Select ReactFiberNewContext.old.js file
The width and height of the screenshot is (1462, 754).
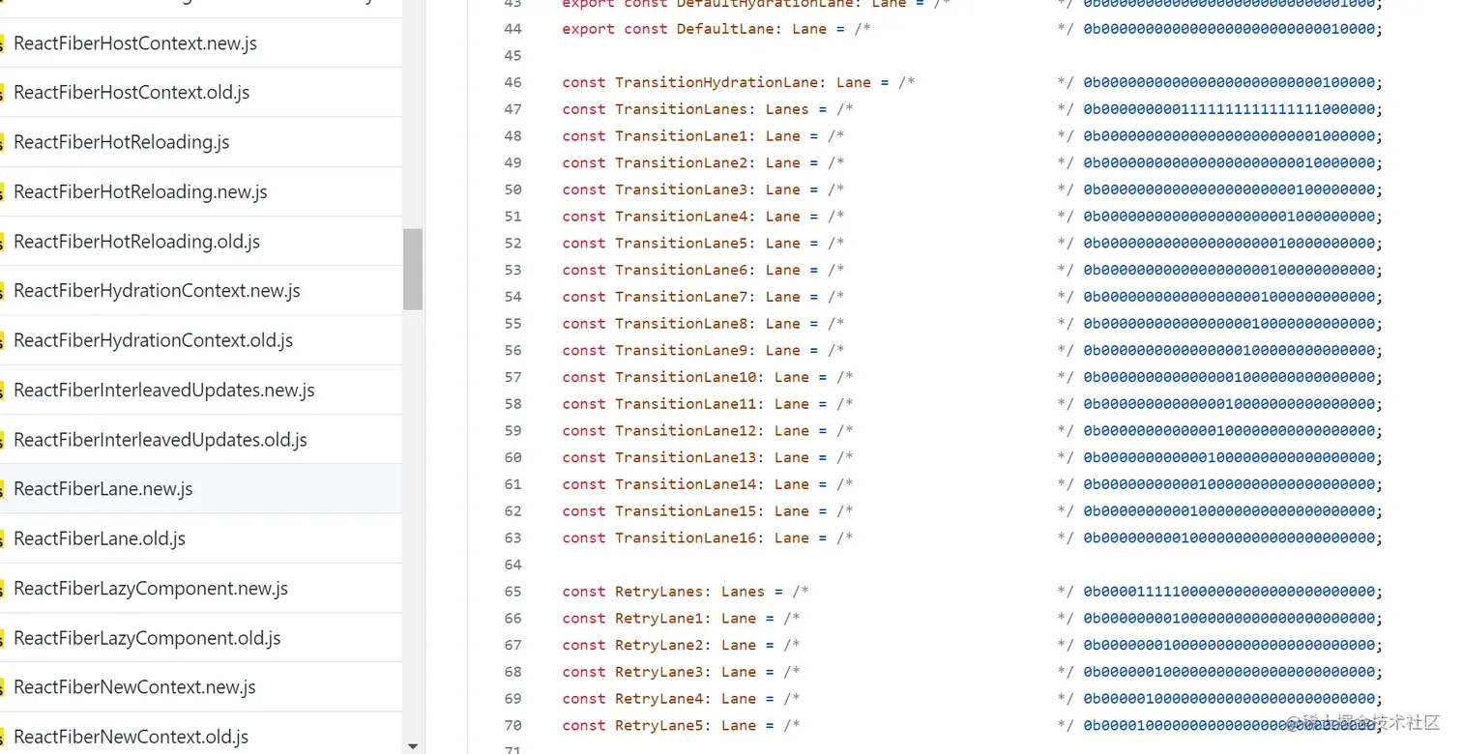[x=131, y=737]
